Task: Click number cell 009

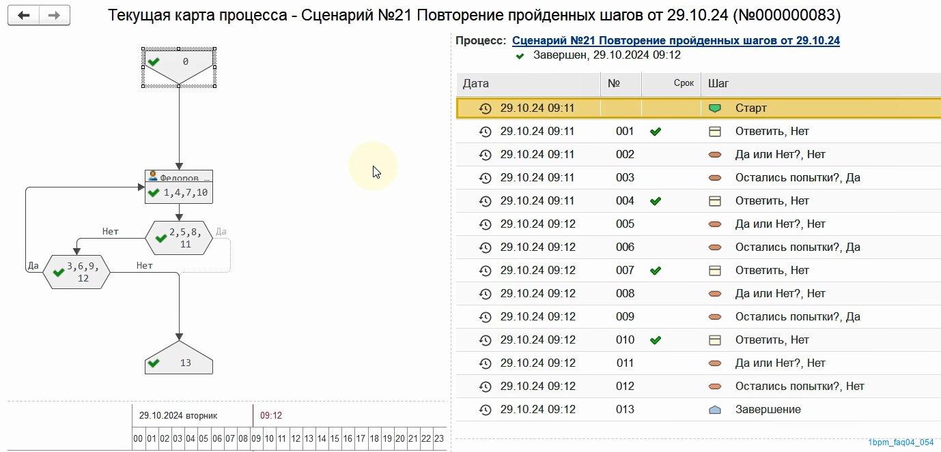Action: tap(625, 317)
